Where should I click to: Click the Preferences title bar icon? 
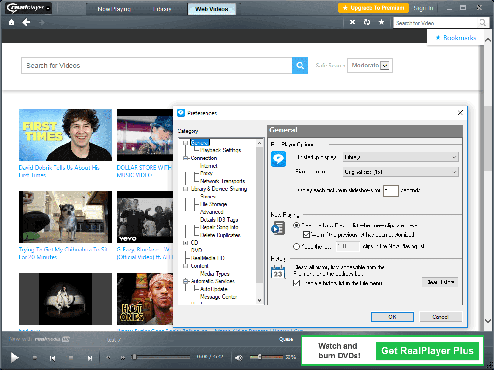tap(181, 113)
